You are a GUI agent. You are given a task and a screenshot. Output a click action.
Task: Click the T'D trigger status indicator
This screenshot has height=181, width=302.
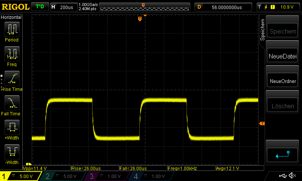(x=40, y=7)
